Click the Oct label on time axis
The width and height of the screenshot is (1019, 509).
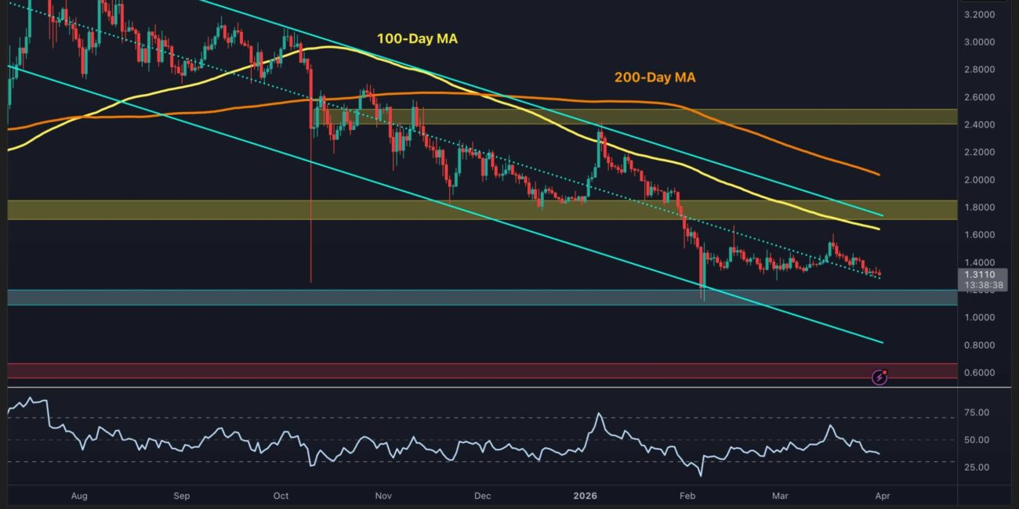click(x=281, y=496)
